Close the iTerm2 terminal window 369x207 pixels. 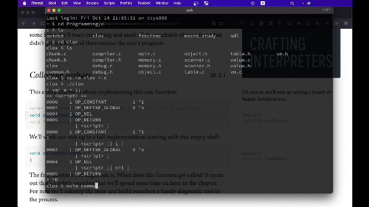pos(48,10)
